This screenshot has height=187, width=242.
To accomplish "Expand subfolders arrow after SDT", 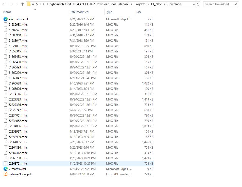I will pos(44,4).
